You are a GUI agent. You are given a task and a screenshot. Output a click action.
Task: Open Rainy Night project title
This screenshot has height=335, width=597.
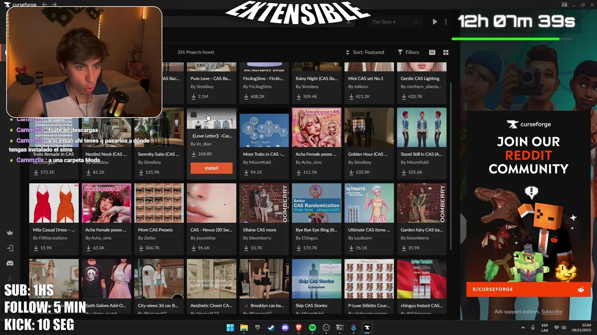coord(316,78)
